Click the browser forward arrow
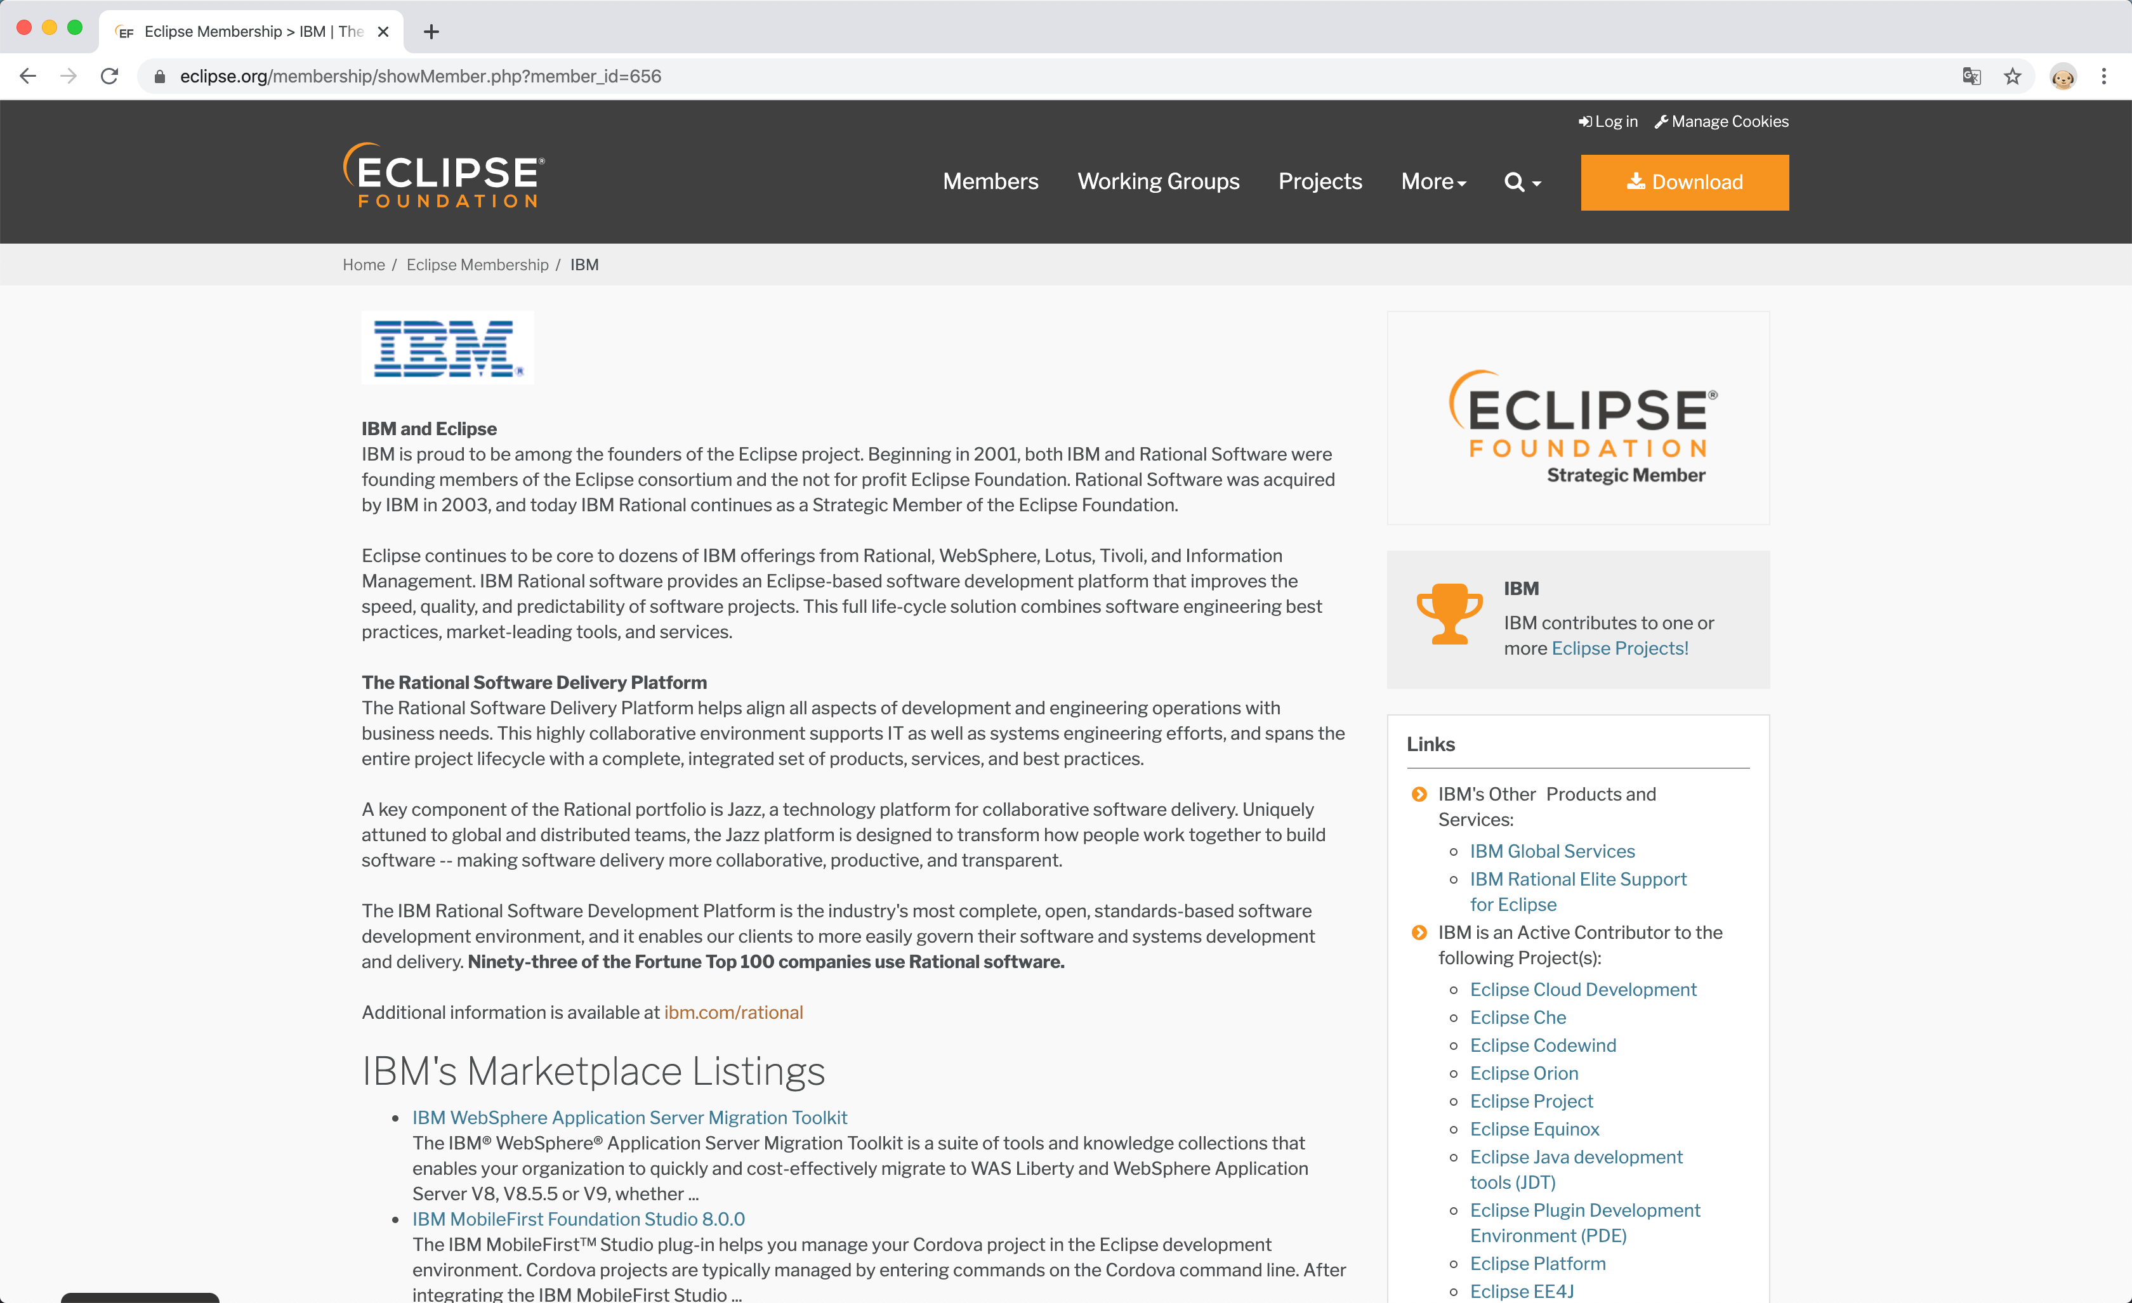Viewport: 2132px width, 1303px height. pyautogui.click(x=69, y=76)
